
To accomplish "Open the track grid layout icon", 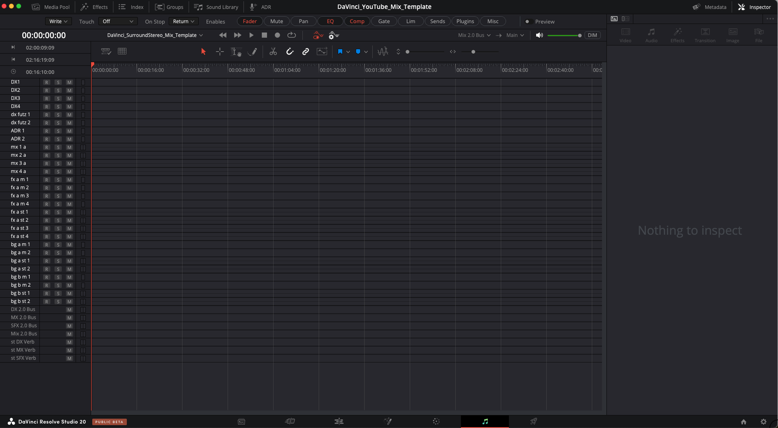I will (122, 51).
